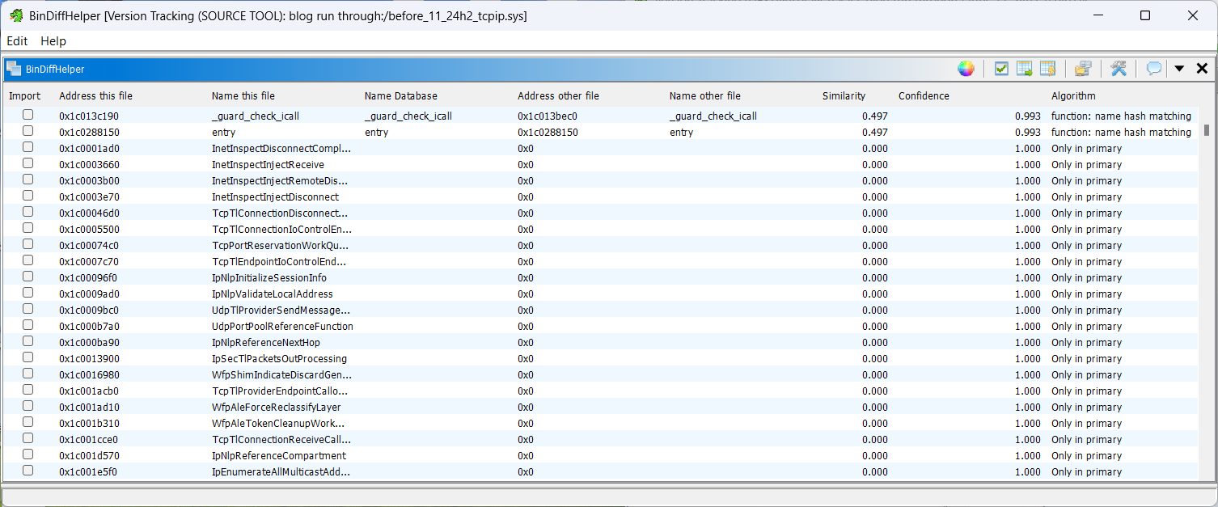Sort by Name this file column

(243, 95)
